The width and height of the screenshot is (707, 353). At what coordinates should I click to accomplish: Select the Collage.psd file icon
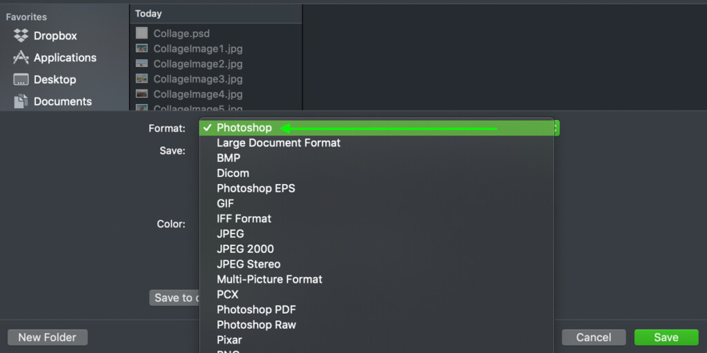[142, 33]
